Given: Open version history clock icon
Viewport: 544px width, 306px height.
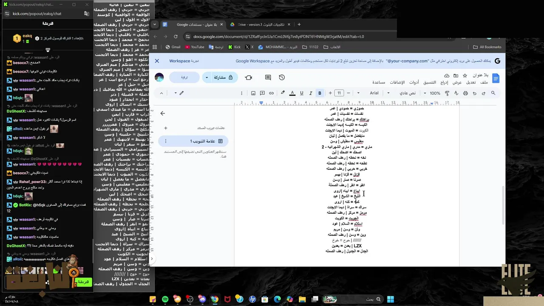Looking at the screenshot, I should pos(282,77).
